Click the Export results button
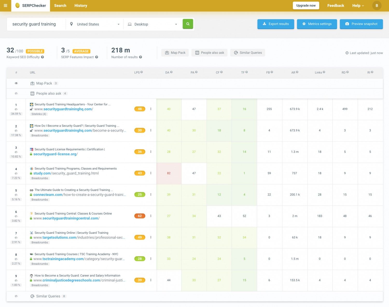389x307 pixels. coord(276,24)
